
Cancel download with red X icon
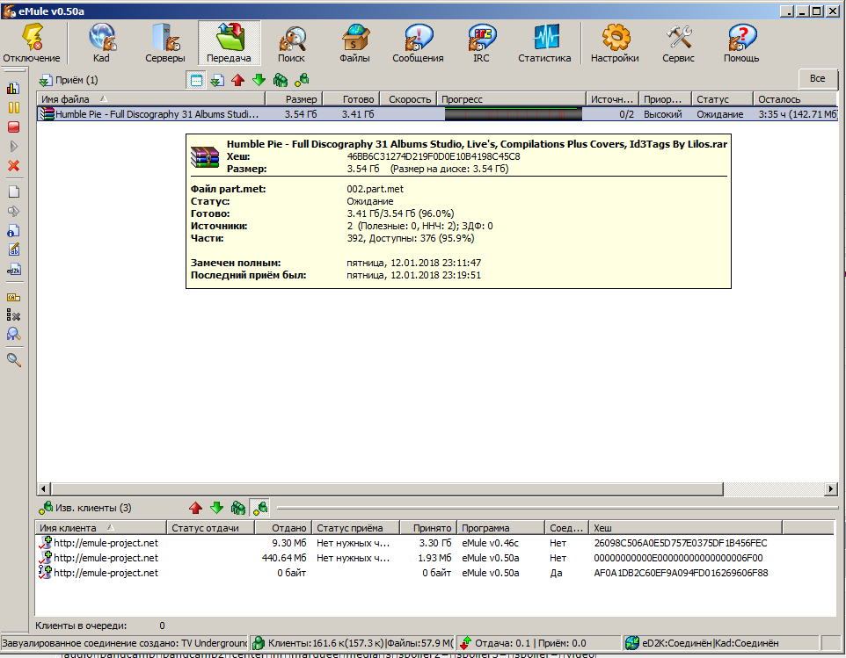click(13, 165)
